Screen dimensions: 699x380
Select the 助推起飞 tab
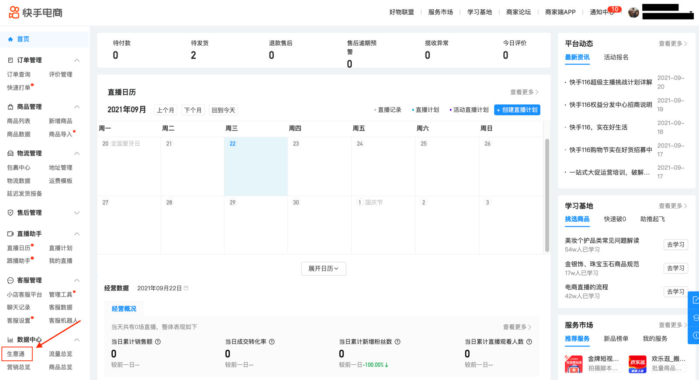click(x=652, y=219)
